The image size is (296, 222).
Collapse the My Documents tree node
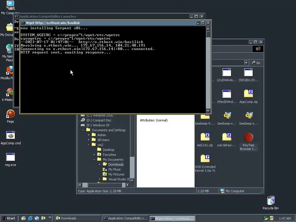pos(94,160)
